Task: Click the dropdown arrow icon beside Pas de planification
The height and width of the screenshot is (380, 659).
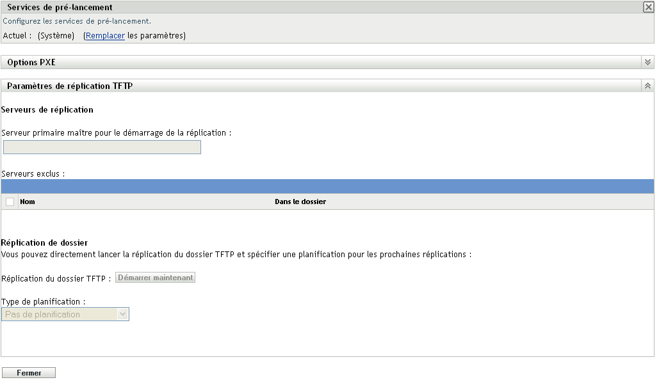Action: click(122, 314)
